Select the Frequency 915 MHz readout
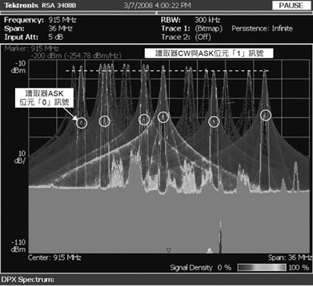This screenshot has width=313, height=286. pos(62,20)
